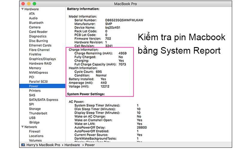This screenshot has width=251, height=149.
Task: Open Memory information
Action: click(35, 68)
